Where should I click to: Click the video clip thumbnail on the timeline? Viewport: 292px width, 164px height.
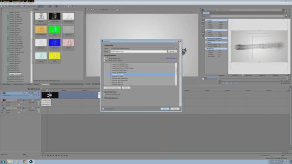[x=50, y=95]
